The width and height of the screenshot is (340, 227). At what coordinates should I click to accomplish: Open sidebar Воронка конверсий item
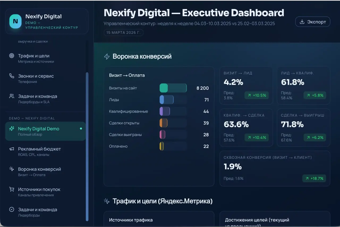[45, 172]
